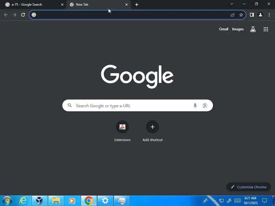Viewport: 275px width, 206px height.
Task: Go back using the back arrow
Action: click(x=6, y=15)
